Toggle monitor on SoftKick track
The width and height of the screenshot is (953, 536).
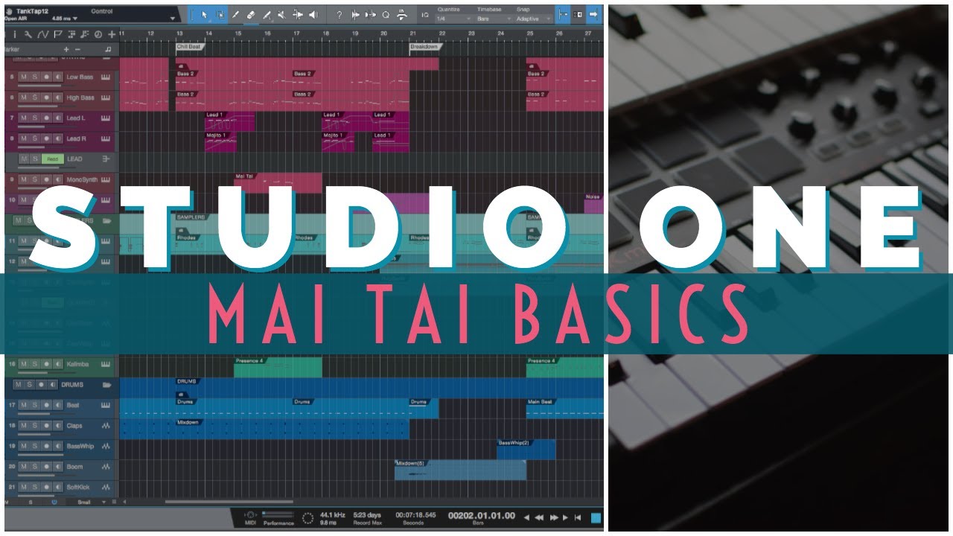click(59, 487)
